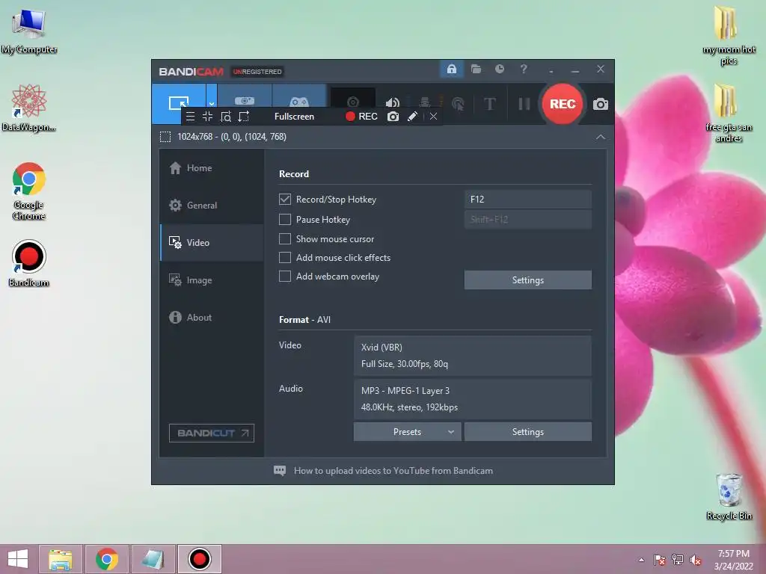
Task: Open scheduled recording clock icon
Action: click(x=499, y=69)
